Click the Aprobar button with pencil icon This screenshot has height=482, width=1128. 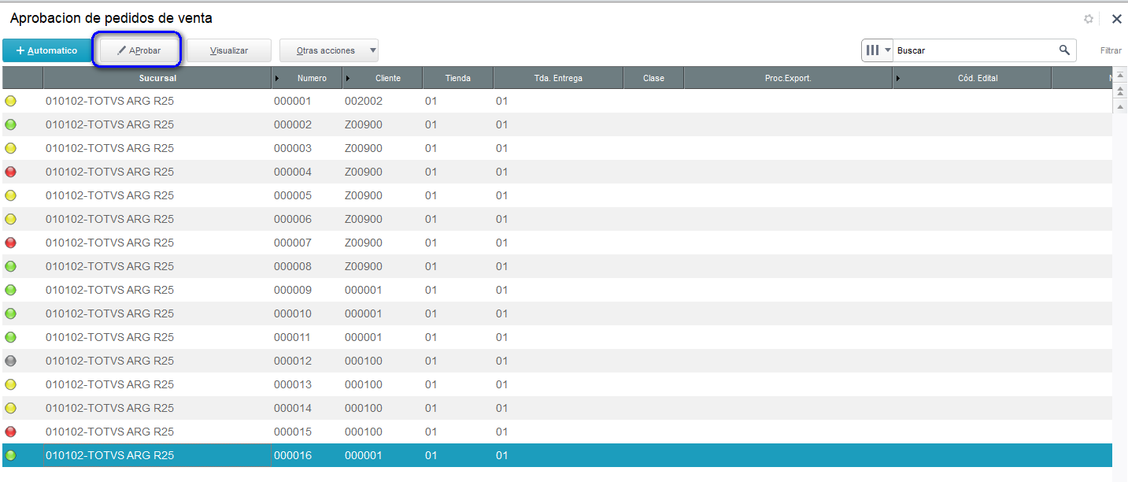tap(139, 50)
